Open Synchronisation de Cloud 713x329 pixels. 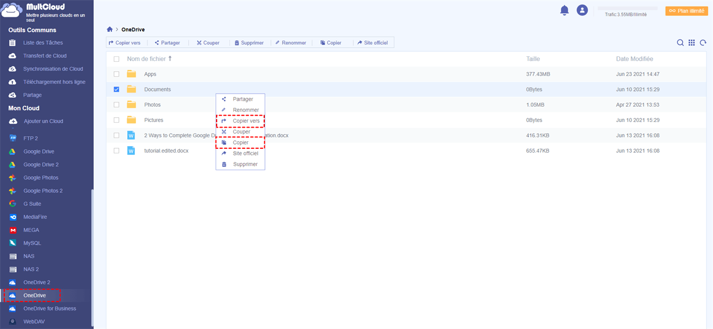tap(53, 69)
